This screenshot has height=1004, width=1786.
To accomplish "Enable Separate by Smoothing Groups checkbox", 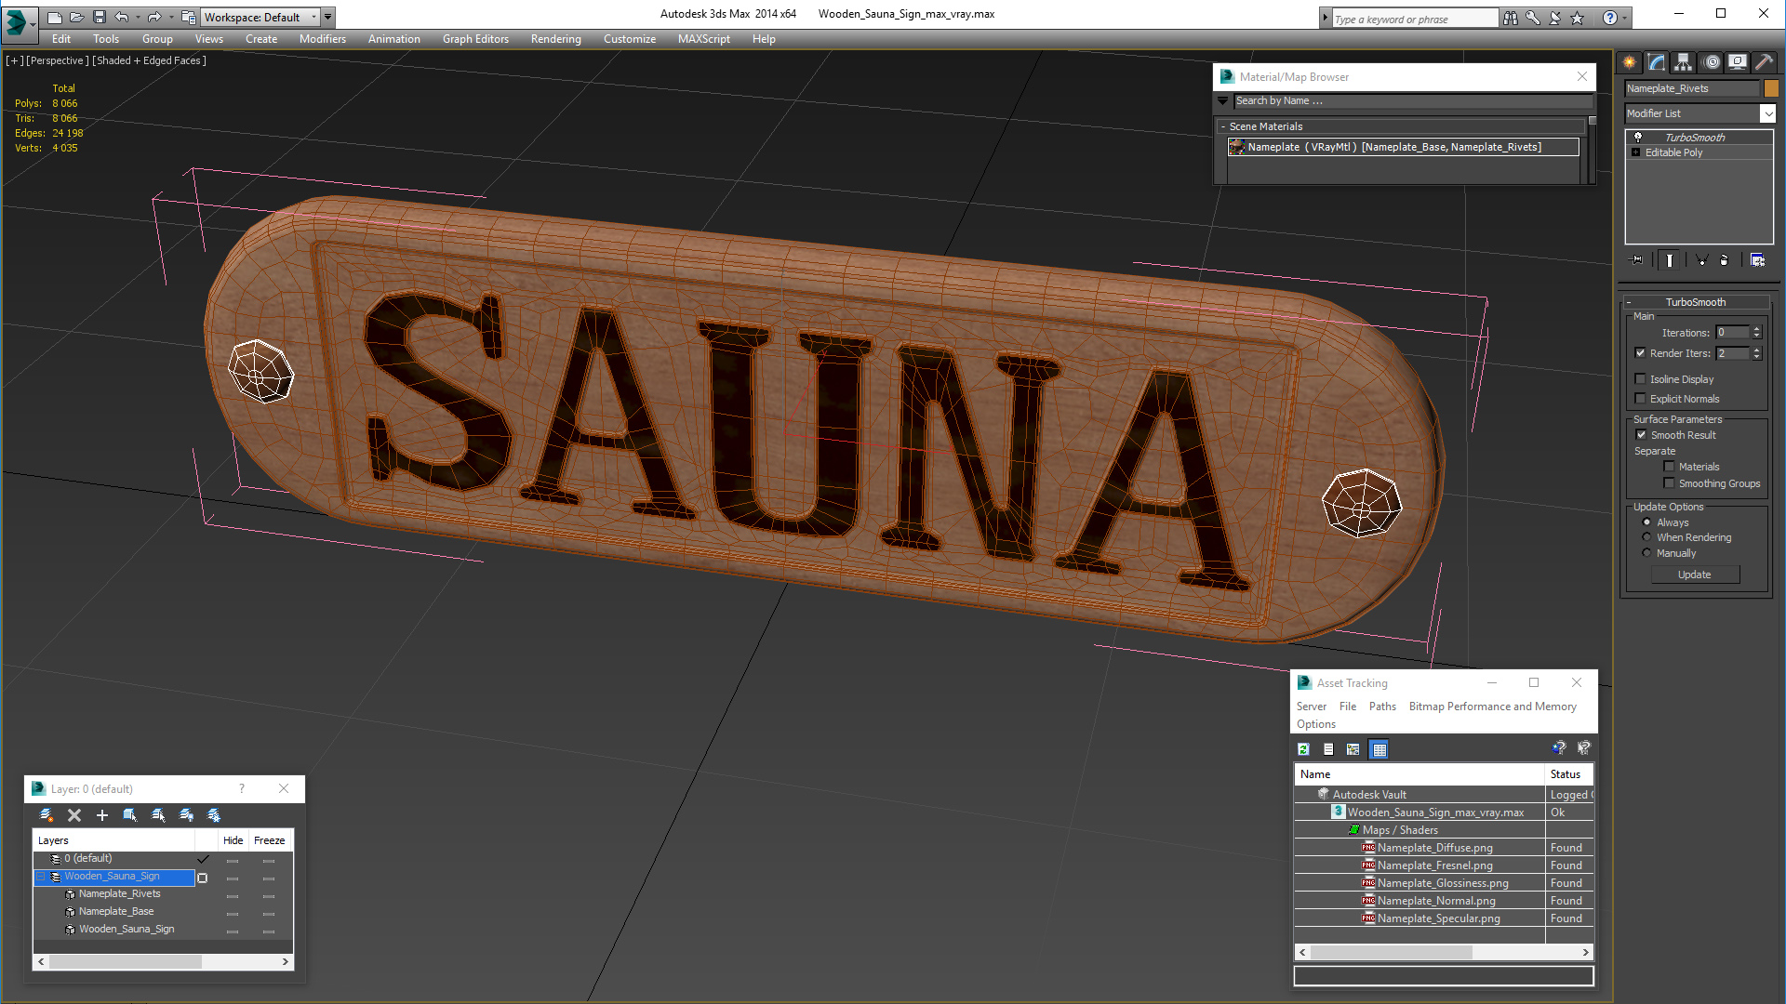I will 1669,483.
